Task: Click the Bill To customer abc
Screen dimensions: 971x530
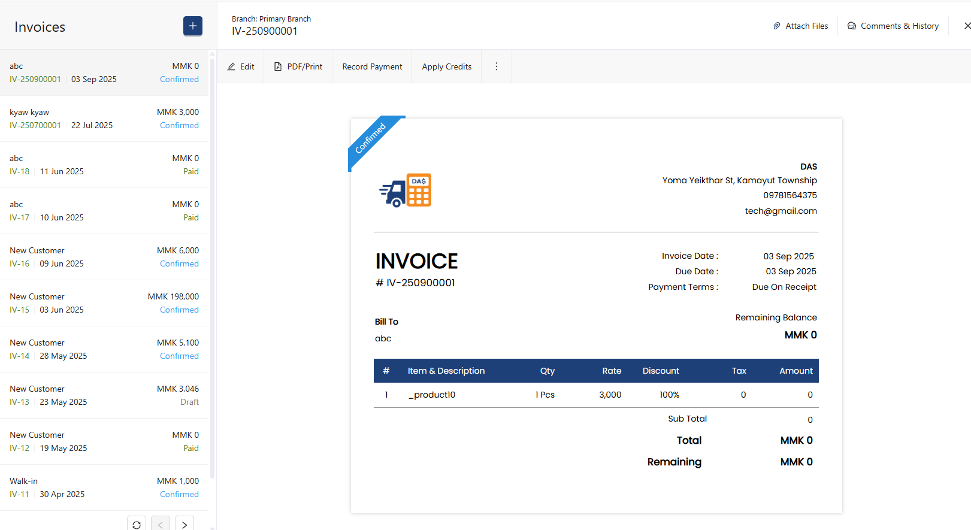Action: coord(383,338)
